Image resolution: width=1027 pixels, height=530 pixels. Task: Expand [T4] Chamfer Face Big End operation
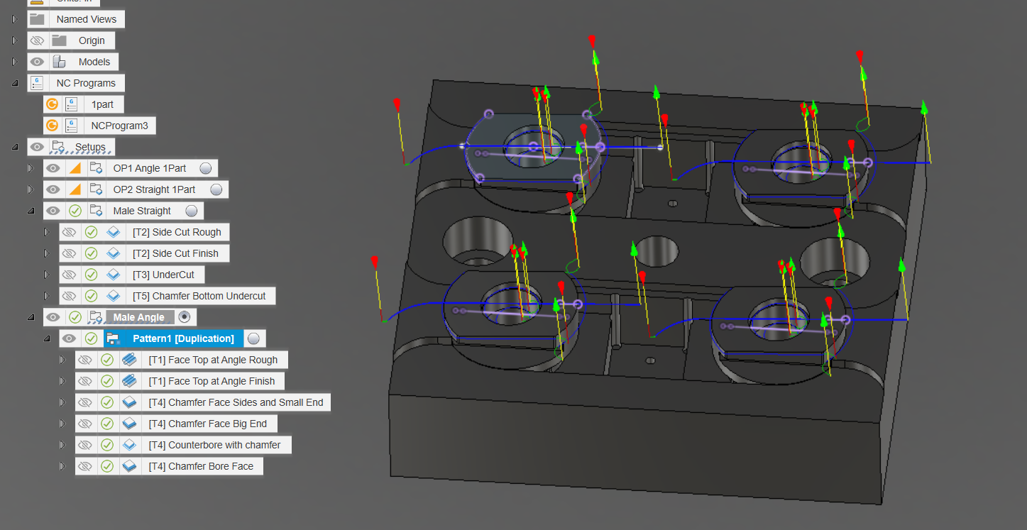pos(62,424)
